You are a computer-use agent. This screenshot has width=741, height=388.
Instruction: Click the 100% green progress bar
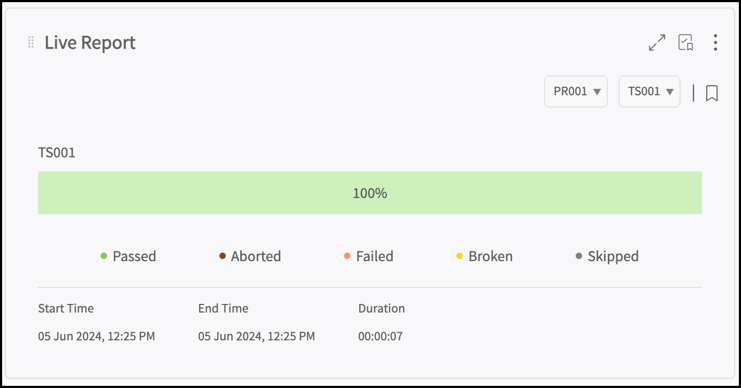370,193
